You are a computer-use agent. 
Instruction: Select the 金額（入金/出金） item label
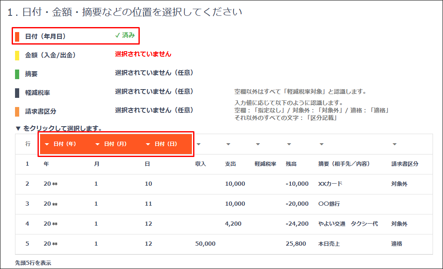click(x=50, y=55)
